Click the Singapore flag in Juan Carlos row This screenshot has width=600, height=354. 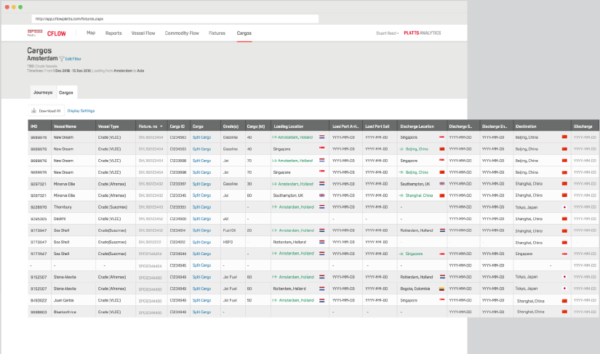click(441, 300)
